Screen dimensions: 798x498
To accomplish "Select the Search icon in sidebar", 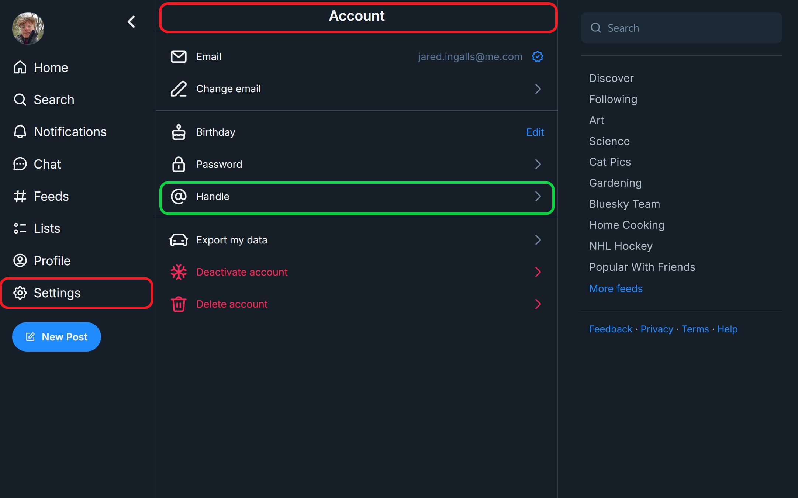I will 20,99.
